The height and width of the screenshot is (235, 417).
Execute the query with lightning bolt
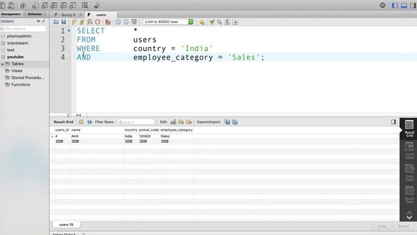pyautogui.click(x=74, y=22)
